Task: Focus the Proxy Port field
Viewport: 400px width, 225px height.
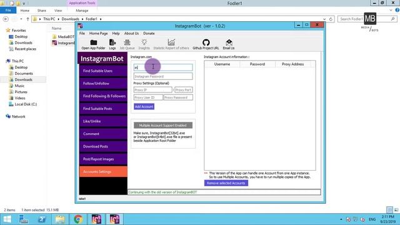Action: click(183, 90)
